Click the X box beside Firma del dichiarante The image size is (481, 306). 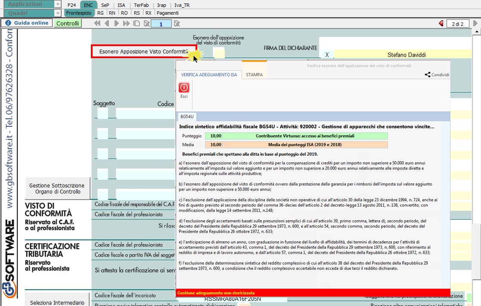[327, 54]
